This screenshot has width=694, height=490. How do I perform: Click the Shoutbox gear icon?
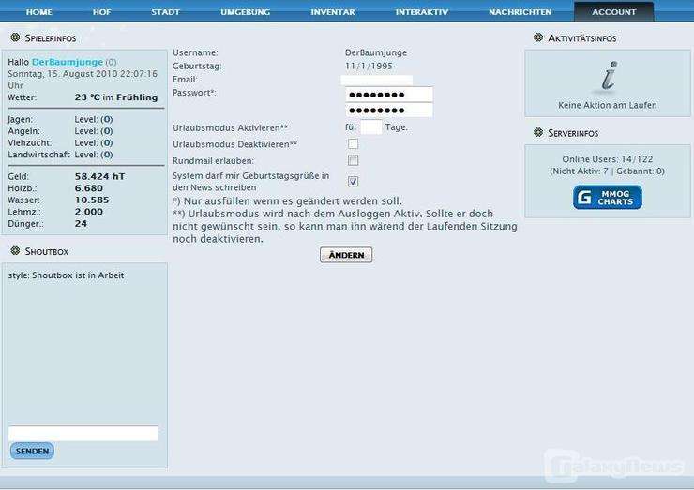point(15,251)
